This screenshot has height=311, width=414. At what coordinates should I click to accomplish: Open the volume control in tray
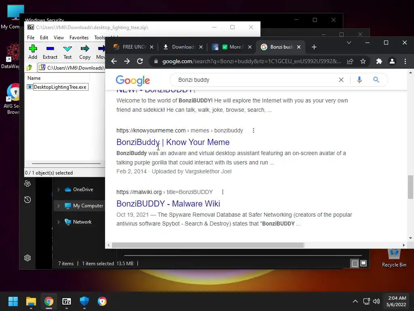376,301
